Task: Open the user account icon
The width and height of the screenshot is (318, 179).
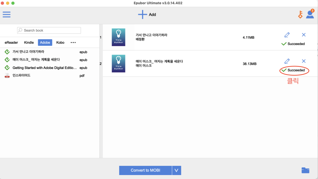Action: pyautogui.click(x=310, y=14)
